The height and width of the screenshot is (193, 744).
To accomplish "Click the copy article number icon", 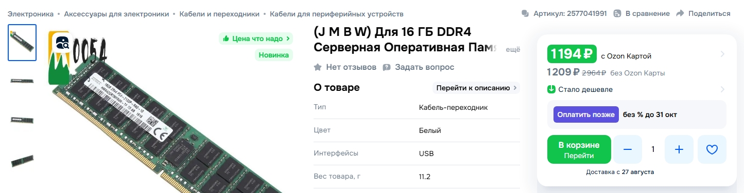I will (x=525, y=13).
